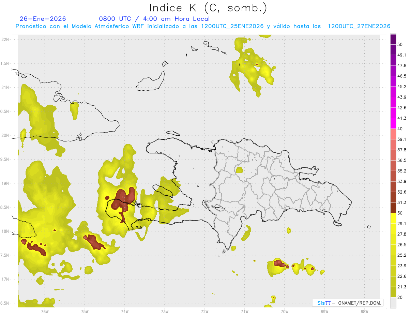The width and height of the screenshot is (409, 316).
Task: Click the legend value "32.6"
Action: click(402, 192)
